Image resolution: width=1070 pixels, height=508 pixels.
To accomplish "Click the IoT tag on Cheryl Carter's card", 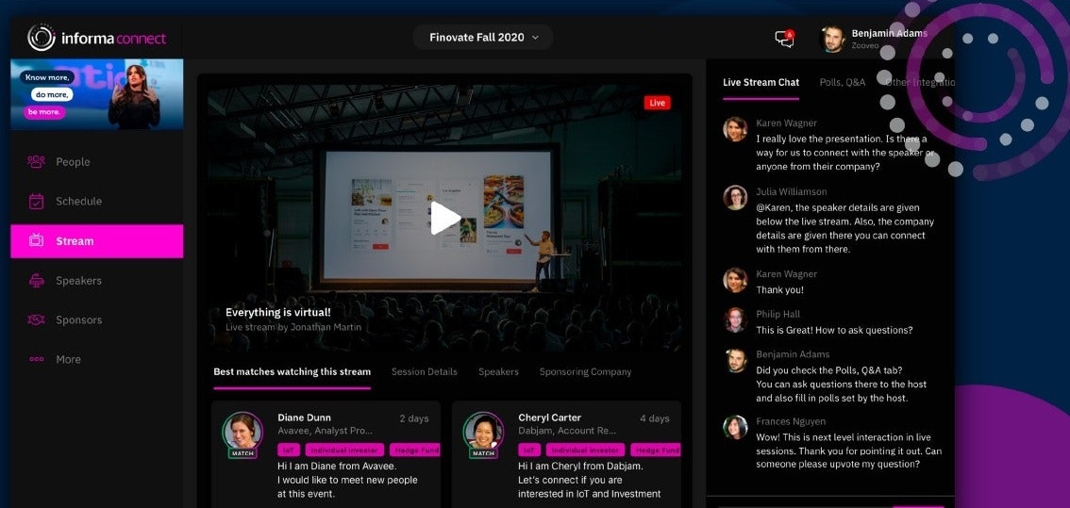I will (529, 451).
